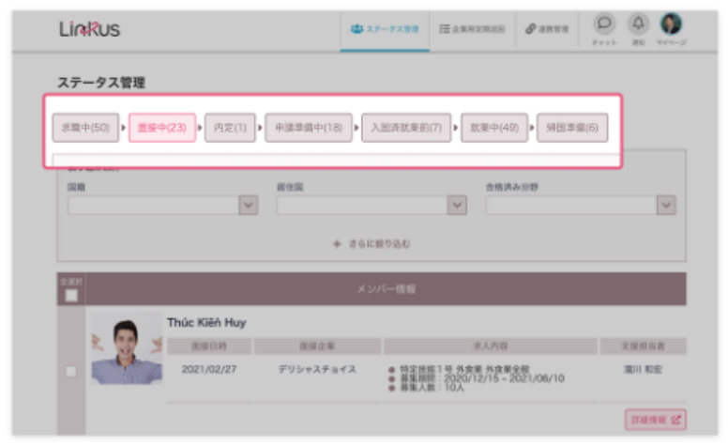Image resolution: width=728 pixels, height=446 pixels.
Task: Click the 国籍 select field
Action: pos(163,205)
